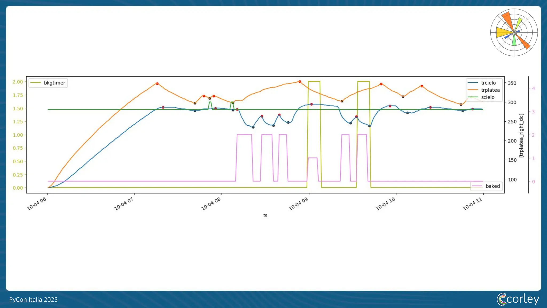Click the 10-04 07 tick label

[x=124, y=204]
